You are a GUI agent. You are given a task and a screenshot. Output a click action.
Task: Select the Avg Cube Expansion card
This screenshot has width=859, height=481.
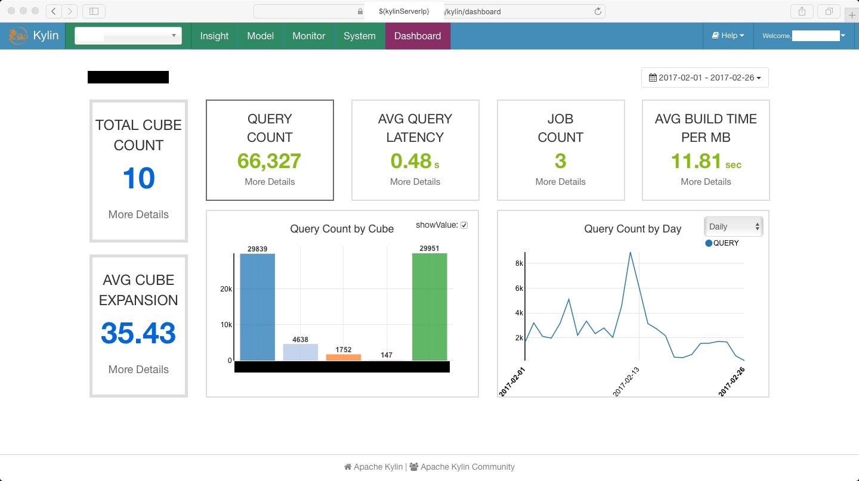click(138, 325)
